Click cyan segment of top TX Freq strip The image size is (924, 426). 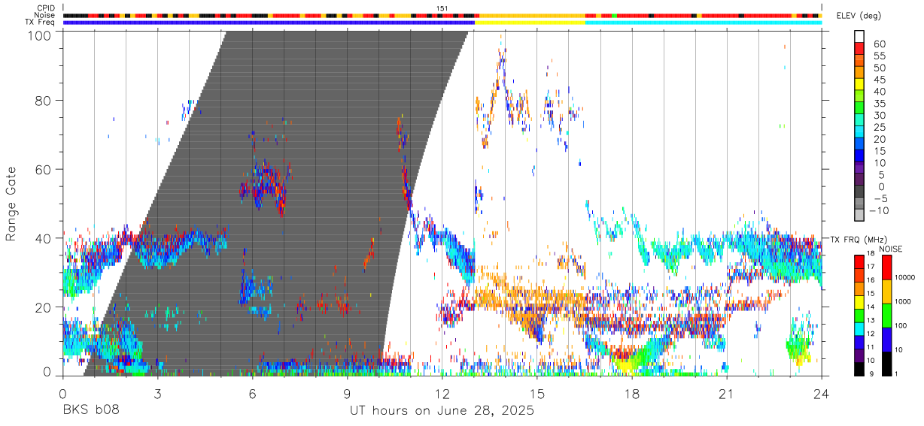click(x=703, y=23)
